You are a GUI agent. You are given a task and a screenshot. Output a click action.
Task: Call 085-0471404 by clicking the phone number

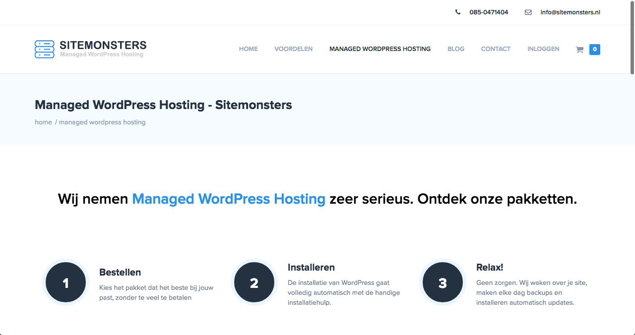point(489,12)
